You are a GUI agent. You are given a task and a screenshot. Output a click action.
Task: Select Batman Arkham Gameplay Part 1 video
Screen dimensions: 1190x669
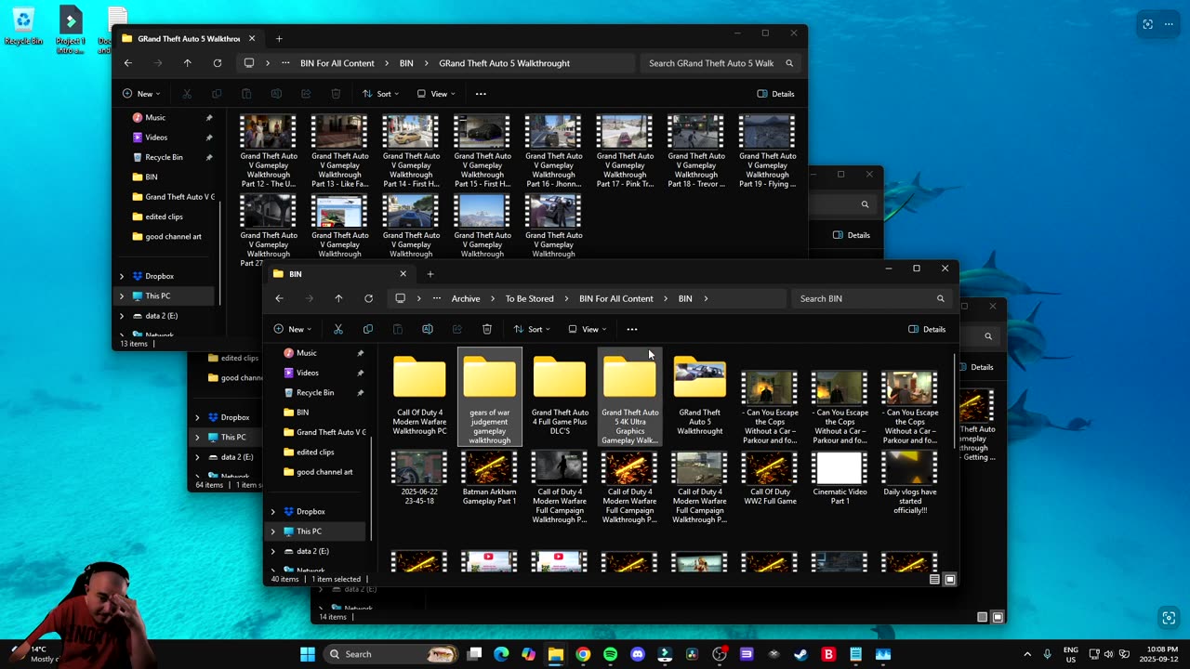point(489,479)
